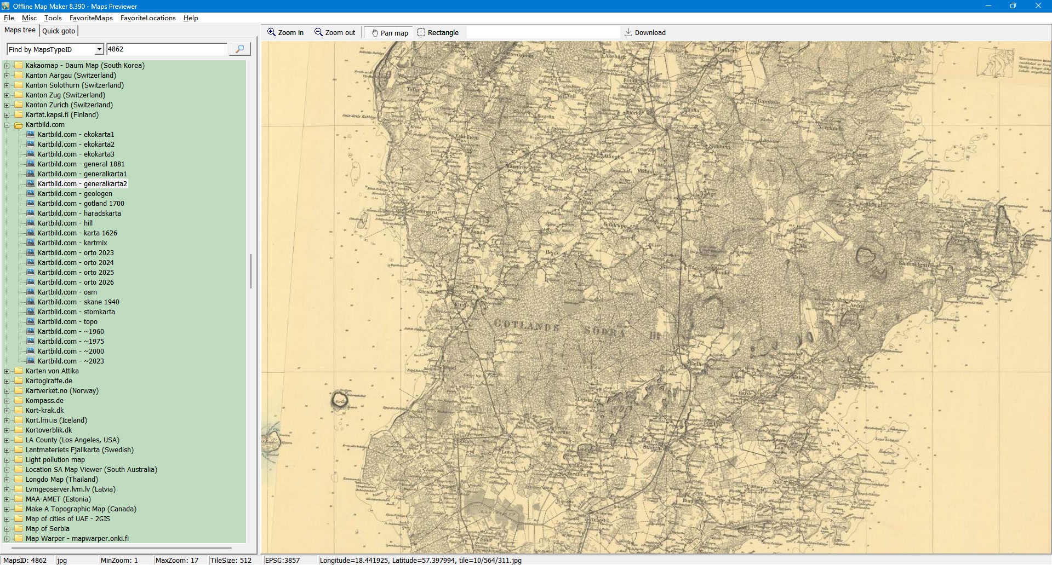Click the map icon beside karta 1626
This screenshot has height=565, width=1052.
pyautogui.click(x=31, y=233)
